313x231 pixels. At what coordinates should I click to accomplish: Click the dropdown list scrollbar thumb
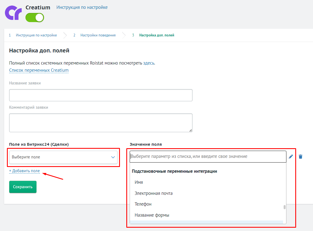click(x=284, y=207)
